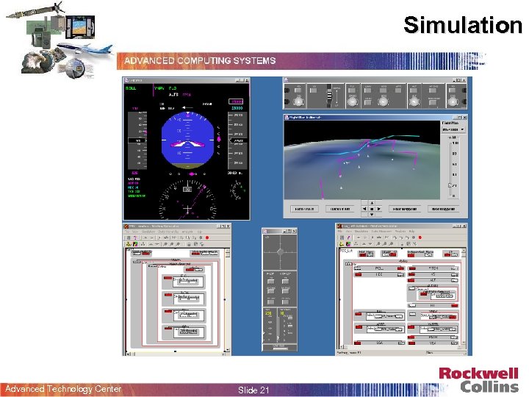Screen dimensions: 529x397
Task: Select Independent_Mode block in right model diagram
Action: (x=420, y=253)
